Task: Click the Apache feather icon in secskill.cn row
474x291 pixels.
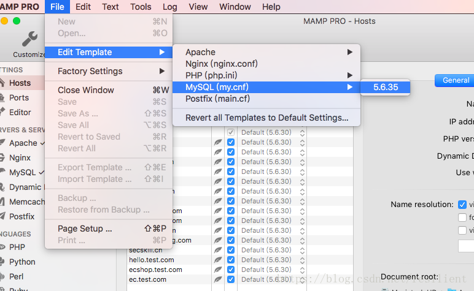Action: tap(218, 250)
